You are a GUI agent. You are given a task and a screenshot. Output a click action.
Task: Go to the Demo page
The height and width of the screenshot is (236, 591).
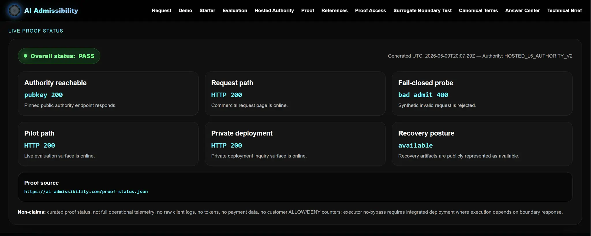[x=185, y=10]
